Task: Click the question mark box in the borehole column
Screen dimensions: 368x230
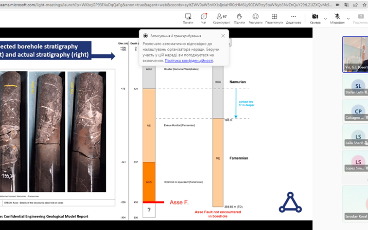Action: [149, 210]
